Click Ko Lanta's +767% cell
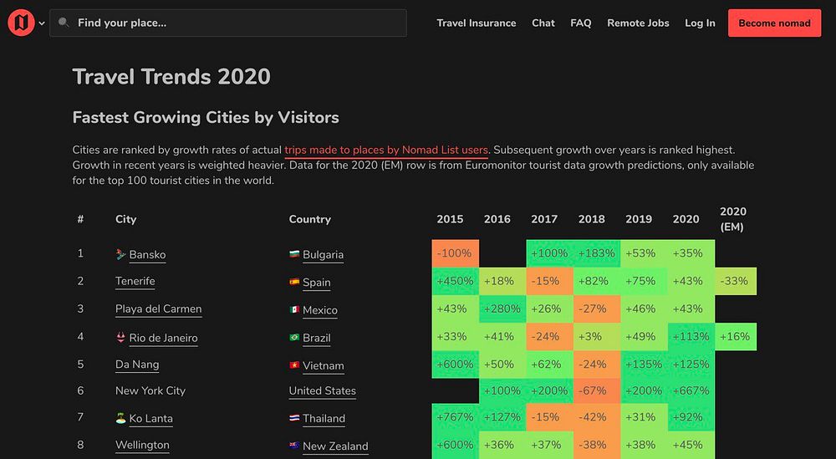The image size is (836, 459). 456,417
